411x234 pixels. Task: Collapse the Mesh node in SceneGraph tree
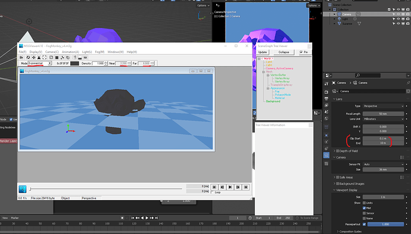(263, 72)
